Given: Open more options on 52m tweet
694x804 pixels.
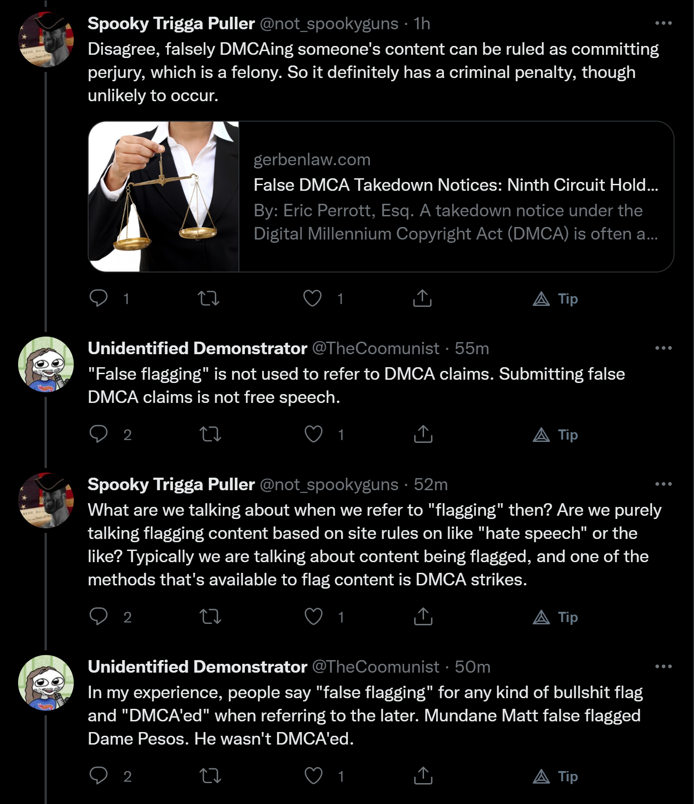Looking at the screenshot, I should click(663, 484).
